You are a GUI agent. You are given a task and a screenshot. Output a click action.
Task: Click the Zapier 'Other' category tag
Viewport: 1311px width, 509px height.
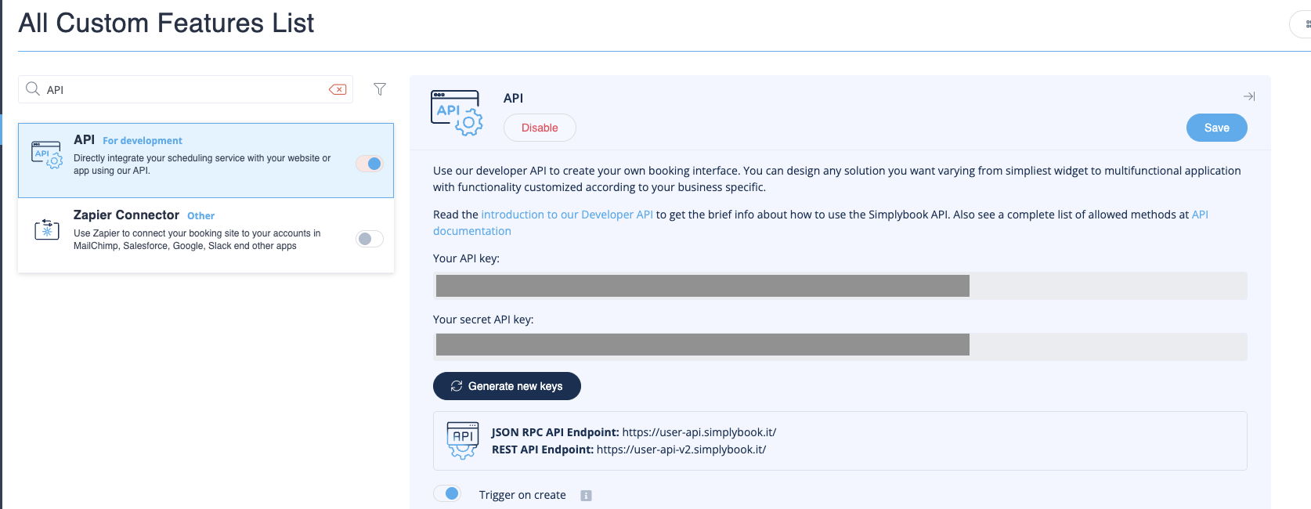coord(200,216)
